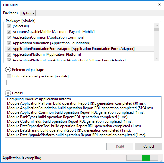This screenshot has width=164, height=163.
Task: Select 'Compiling module: ApplicationPlatform' log line
Action: pos(39,99)
